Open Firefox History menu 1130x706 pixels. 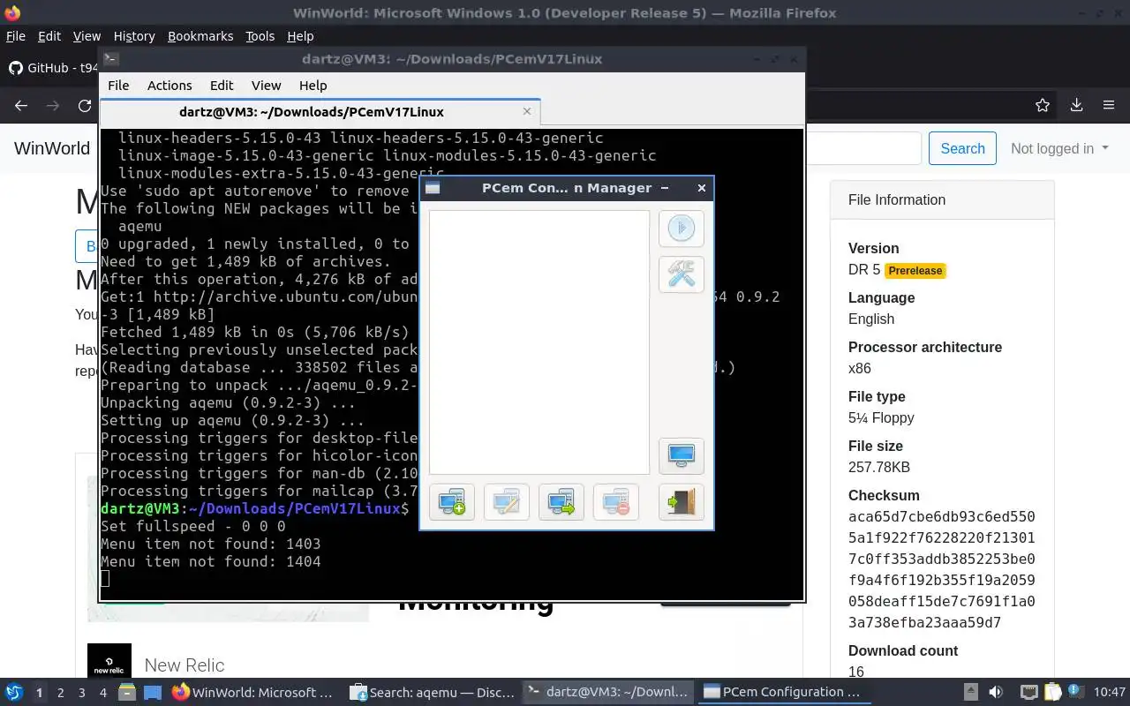(x=134, y=36)
